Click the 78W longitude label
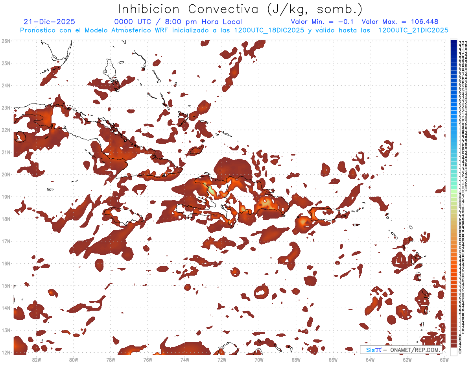 pos(111,359)
